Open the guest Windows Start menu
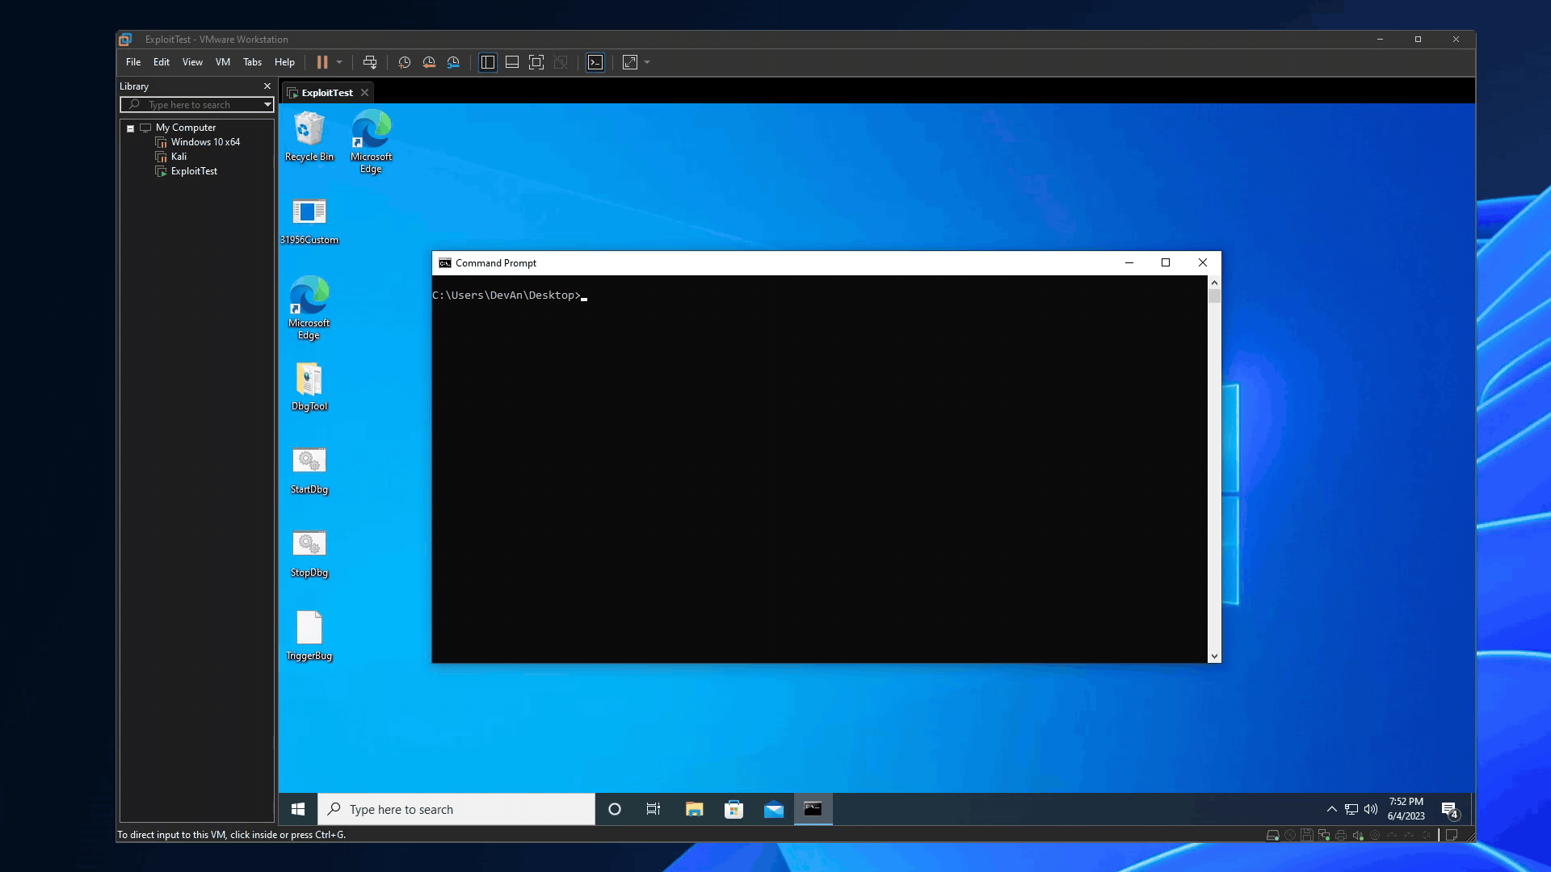This screenshot has height=872, width=1551. click(x=298, y=809)
